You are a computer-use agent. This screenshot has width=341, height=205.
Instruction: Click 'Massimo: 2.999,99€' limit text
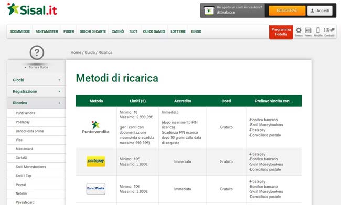pos(136,117)
